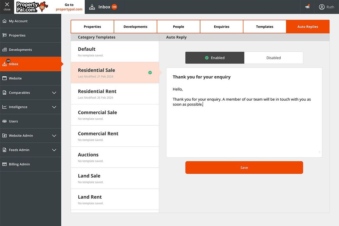Click the Feeds Admin file icon
Screen dimensions: 339x226
(x=4, y=150)
